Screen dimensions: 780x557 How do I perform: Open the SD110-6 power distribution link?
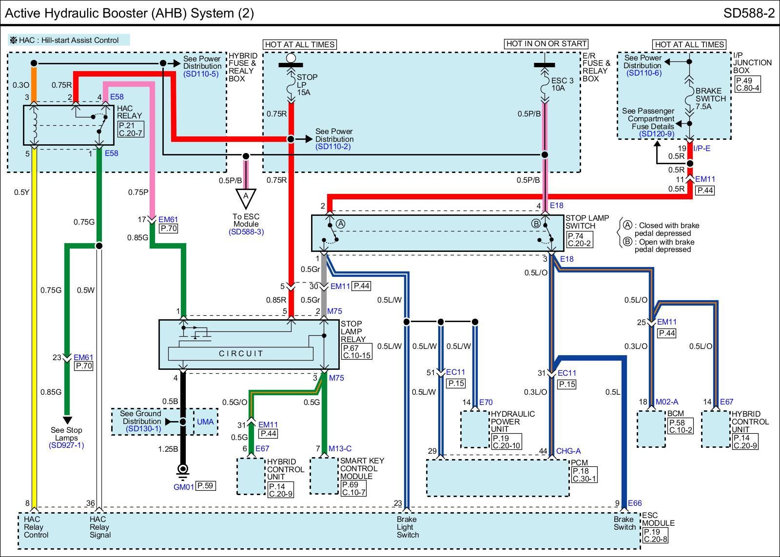coord(643,73)
